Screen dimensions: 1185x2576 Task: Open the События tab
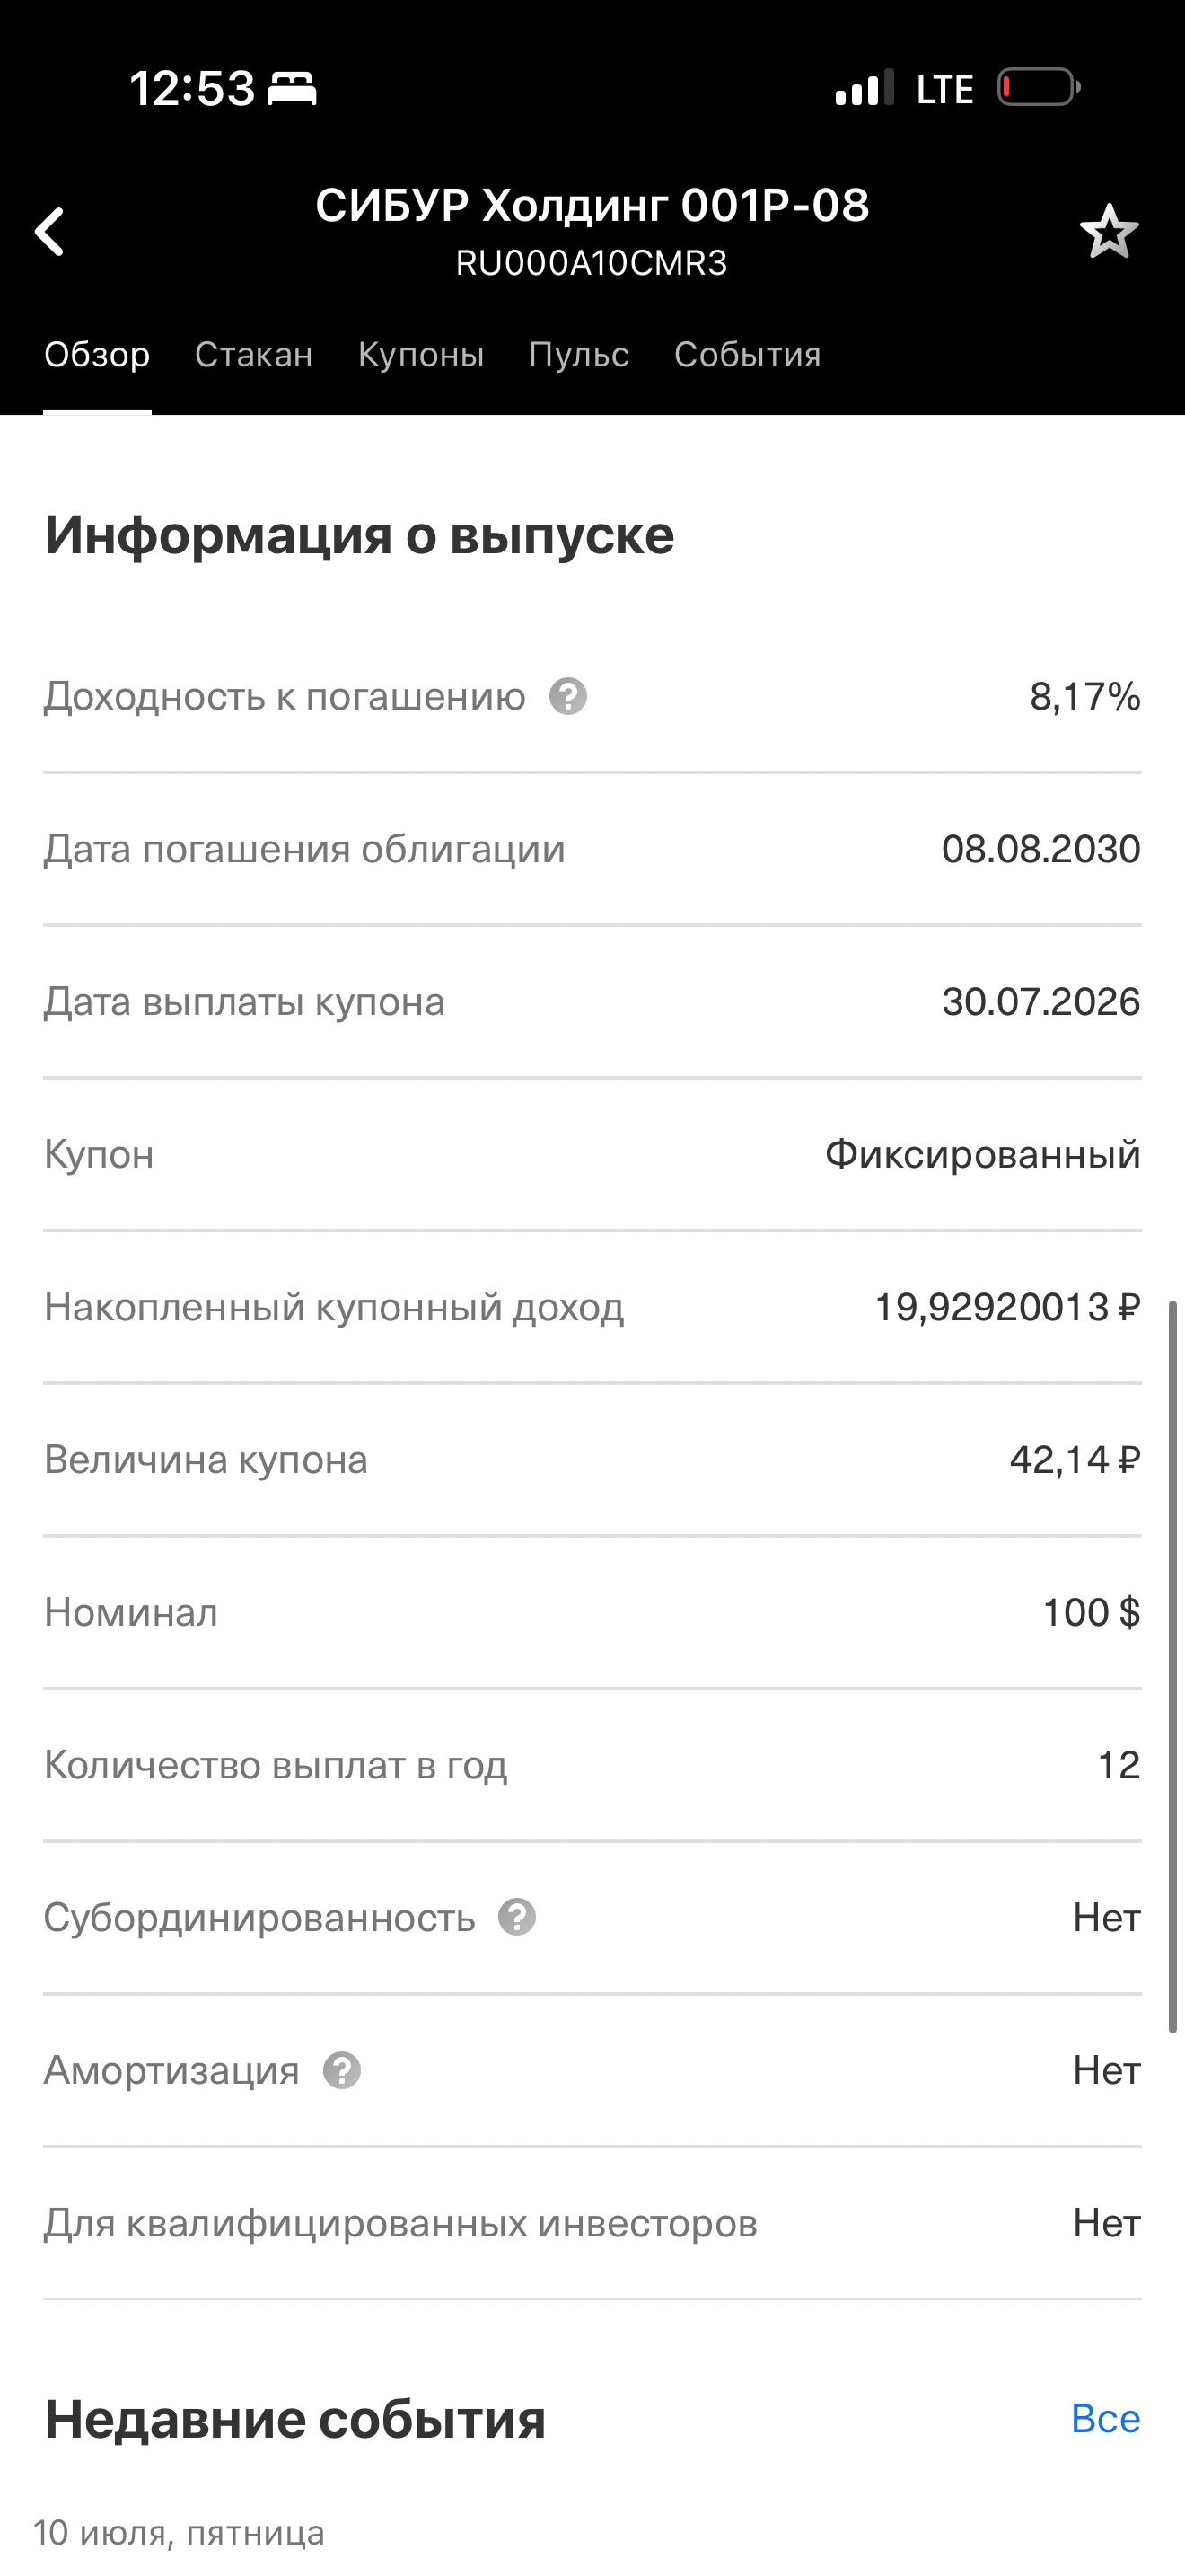pos(748,354)
